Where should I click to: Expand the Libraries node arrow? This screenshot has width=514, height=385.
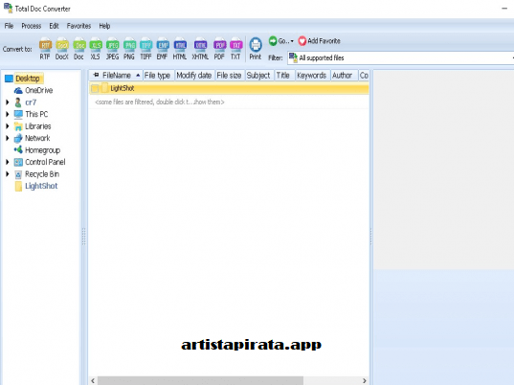pyautogui.click(x=8, y=126)
